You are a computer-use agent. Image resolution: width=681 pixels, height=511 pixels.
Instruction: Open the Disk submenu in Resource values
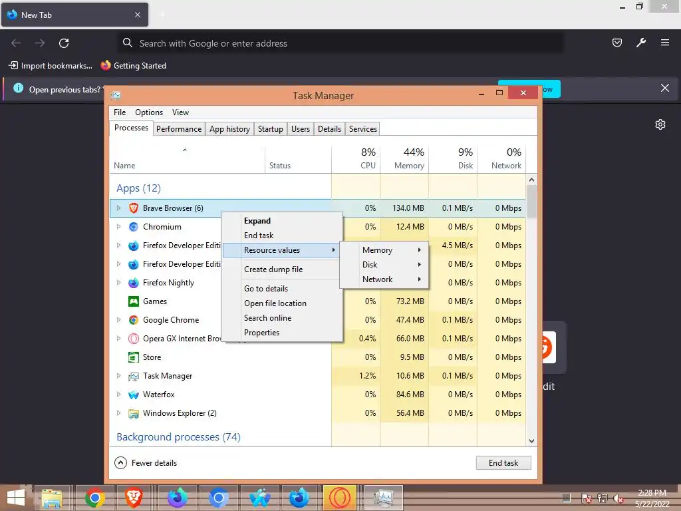coord(384,265)
